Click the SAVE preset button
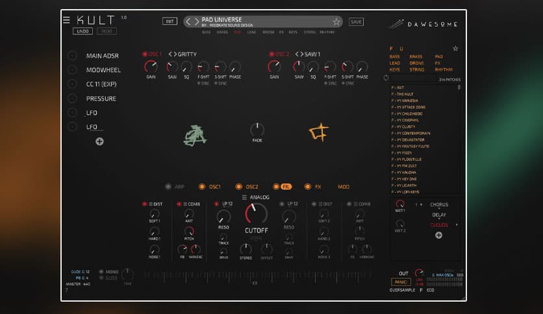 pyautogui.click(x=356, y=22)
